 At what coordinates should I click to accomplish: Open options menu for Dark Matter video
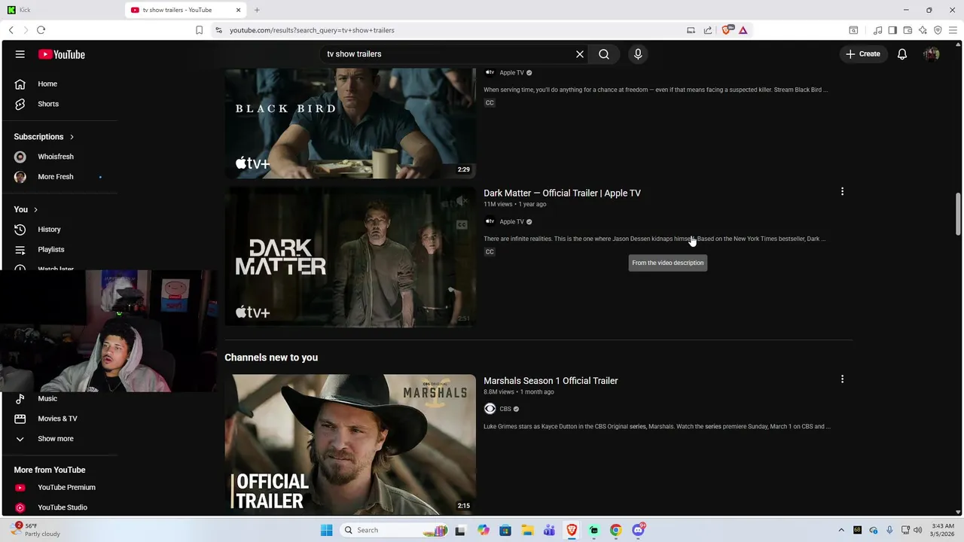point(842,192)
